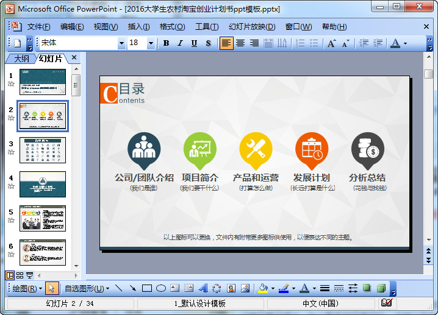Click the change text direction icon
The height and width of the screenshot is (315, 438).
(x=282, y=43)
